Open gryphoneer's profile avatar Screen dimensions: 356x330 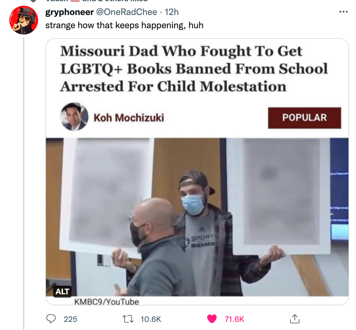tap(24, 20)
